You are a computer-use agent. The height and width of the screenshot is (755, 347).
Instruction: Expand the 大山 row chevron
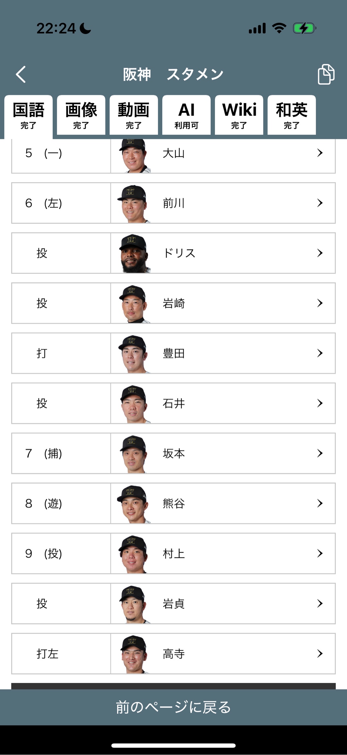320,153
